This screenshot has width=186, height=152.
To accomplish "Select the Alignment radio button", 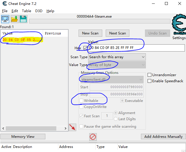I will 116,113.
